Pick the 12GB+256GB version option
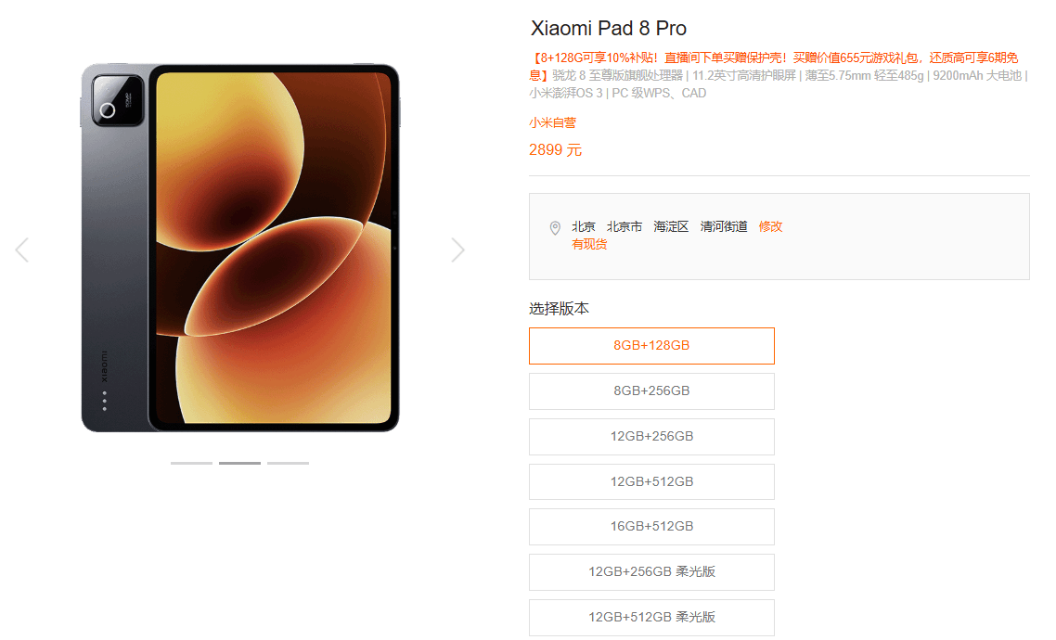 pos(651,437)
